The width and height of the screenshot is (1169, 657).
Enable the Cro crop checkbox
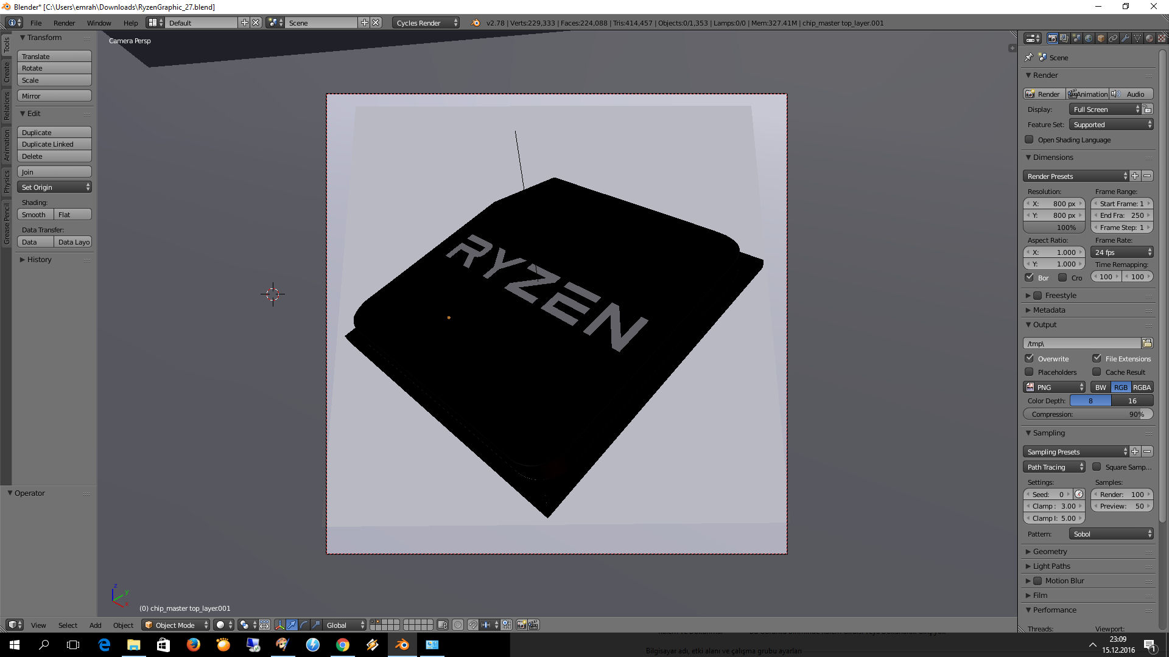(1062, 277)
